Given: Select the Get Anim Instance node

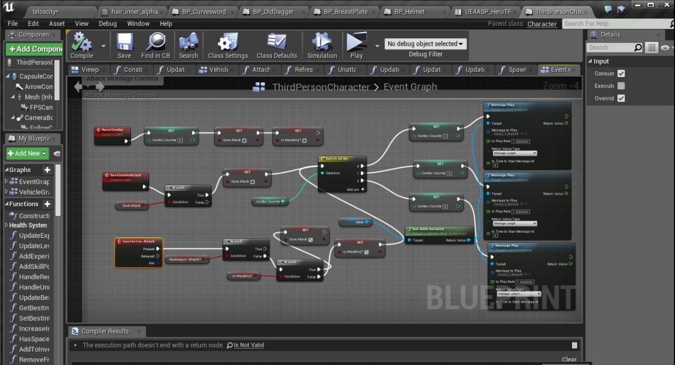Looking at the screenshot, I should point(439,235).
